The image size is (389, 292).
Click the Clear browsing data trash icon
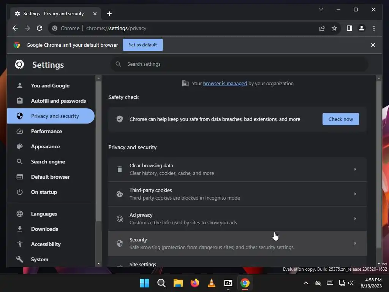(120, 169)
